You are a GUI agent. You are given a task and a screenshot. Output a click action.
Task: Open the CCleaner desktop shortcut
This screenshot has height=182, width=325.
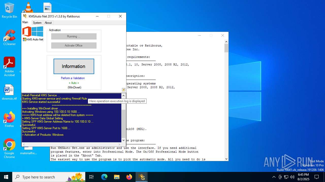pyautogui.click(x=9, y=38)
